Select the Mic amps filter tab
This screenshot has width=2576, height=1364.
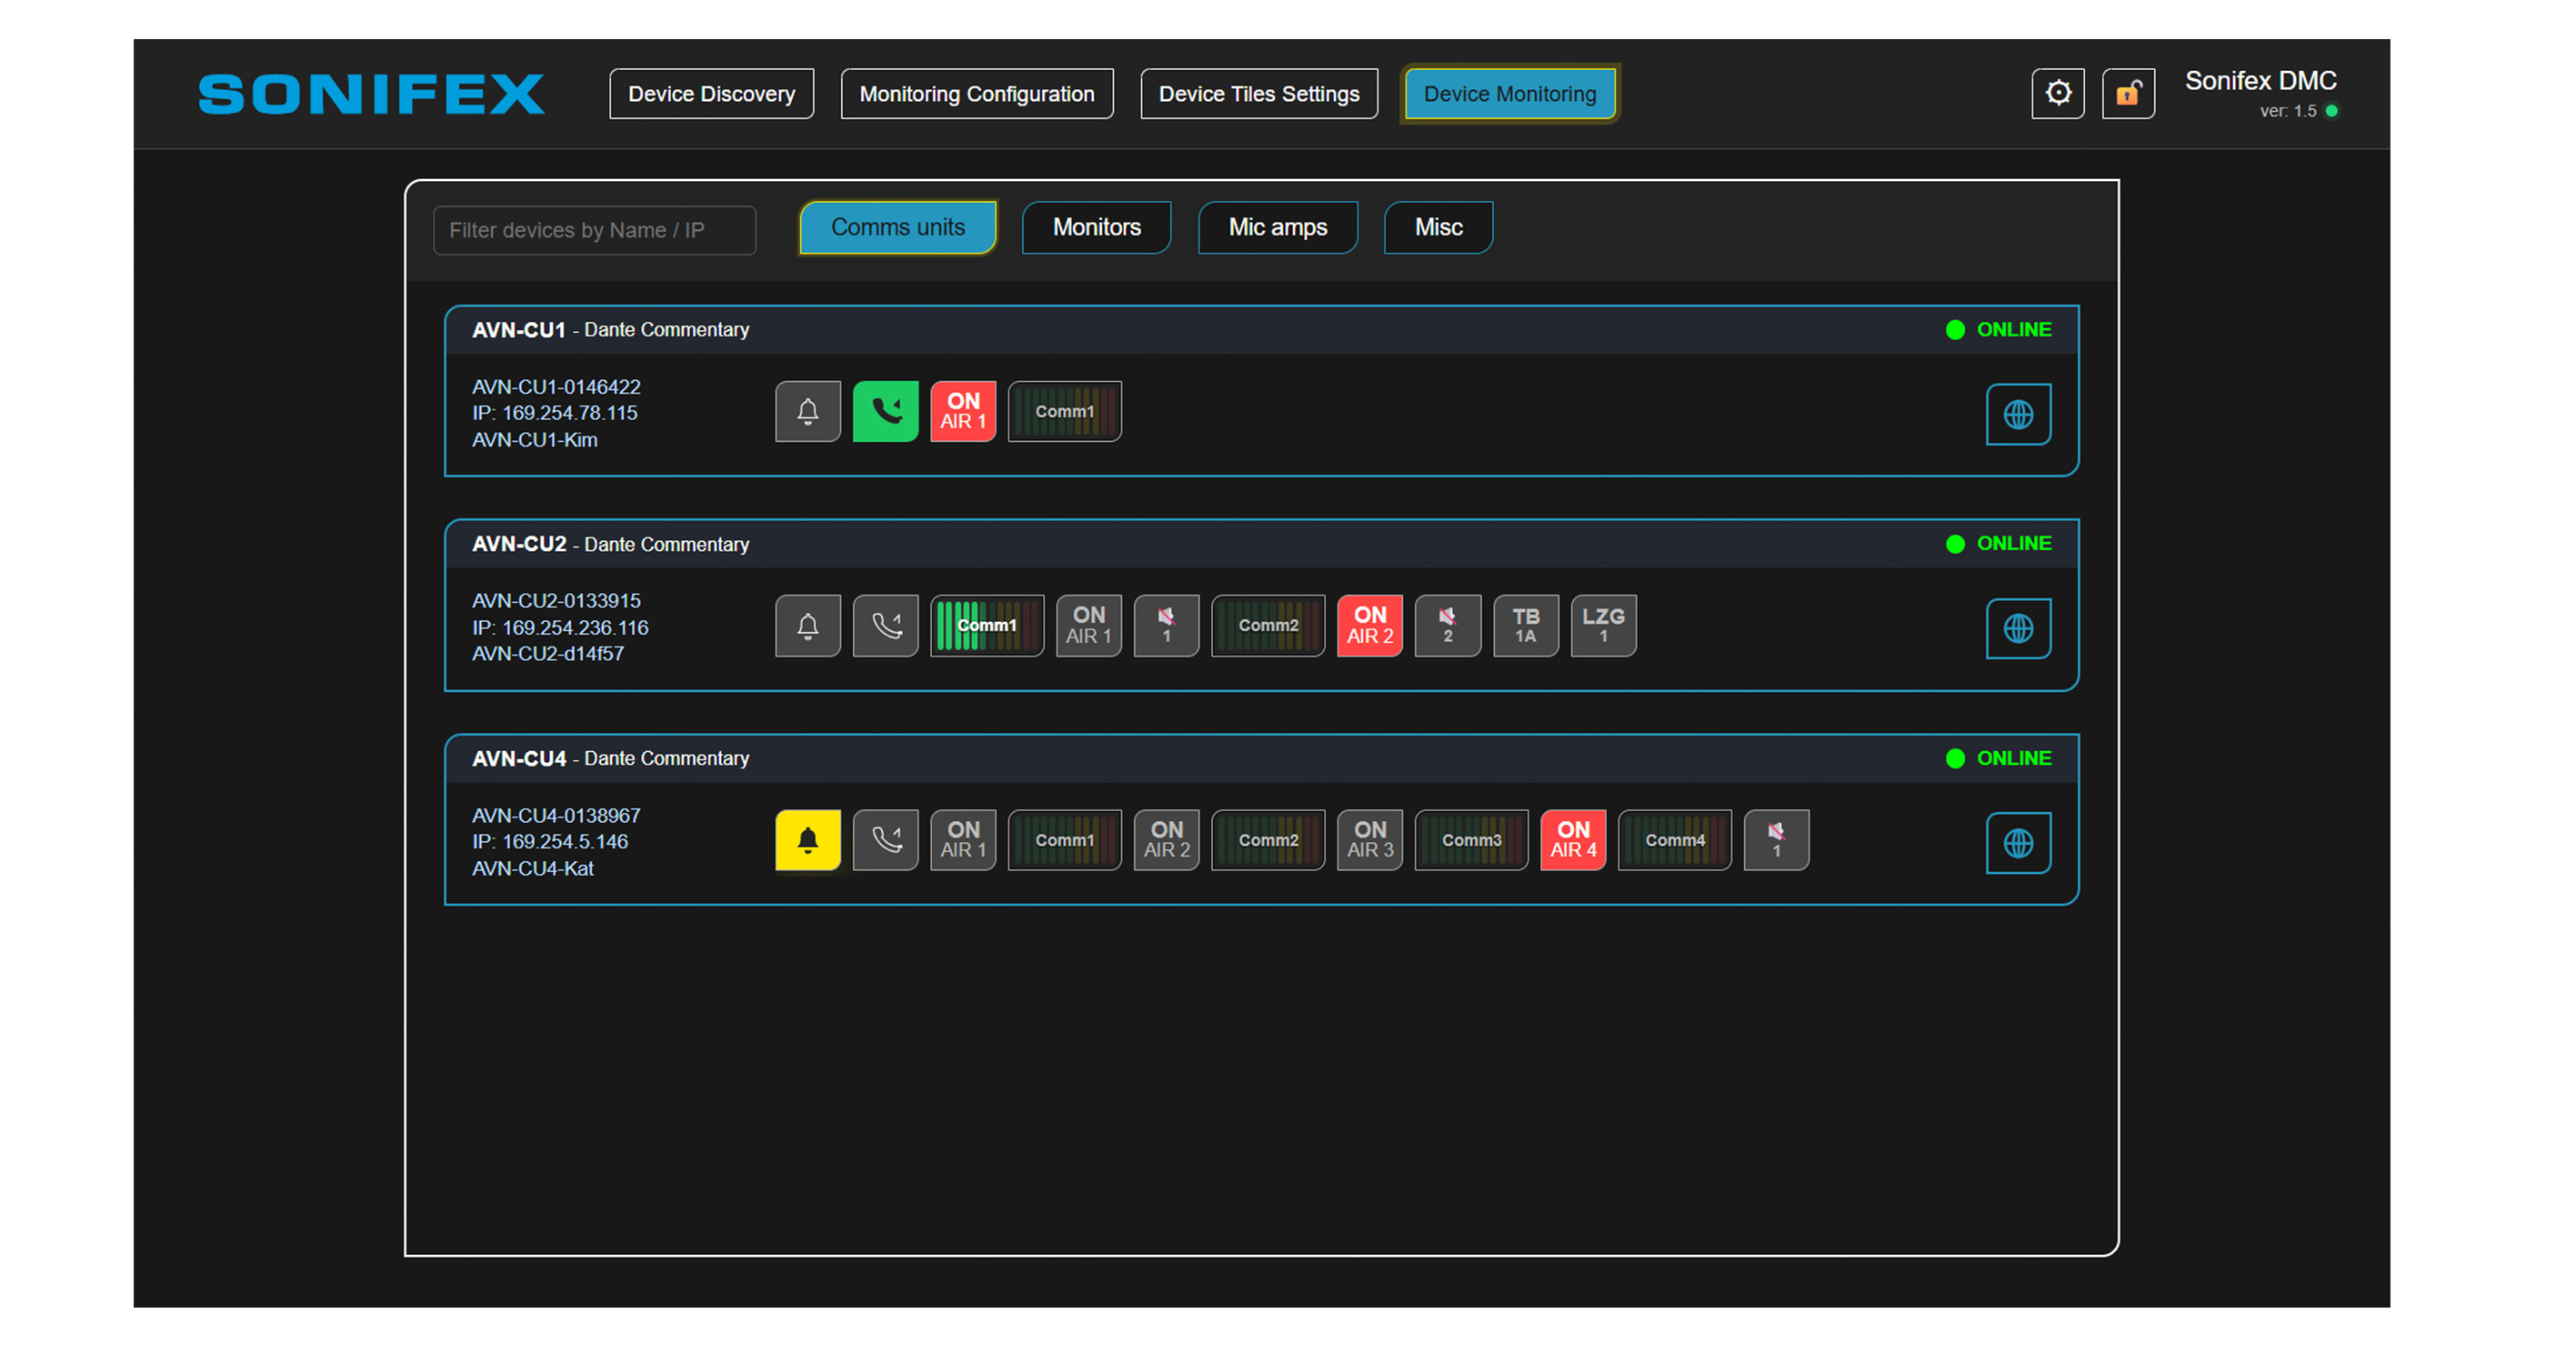pos(1278,228)
